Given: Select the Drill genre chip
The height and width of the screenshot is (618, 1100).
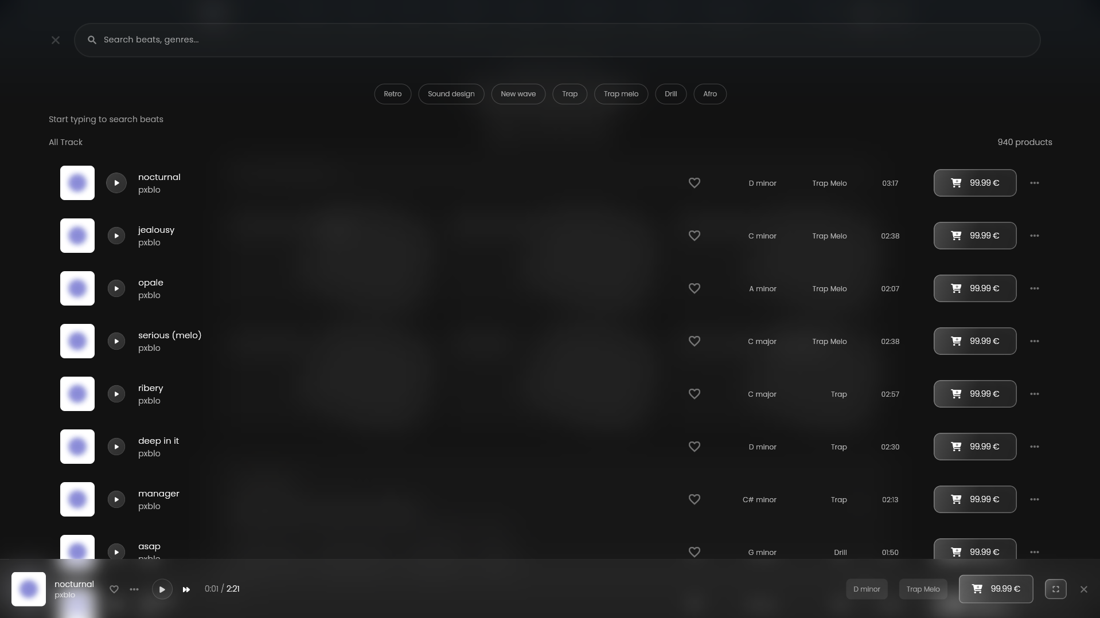Looking at the screenshot, I should click(x=671, y=94).
